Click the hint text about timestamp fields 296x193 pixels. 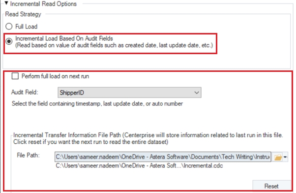pos(97,103)
